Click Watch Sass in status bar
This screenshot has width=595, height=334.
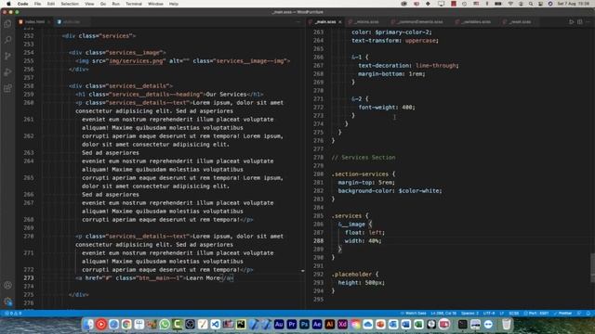[413, 314]
